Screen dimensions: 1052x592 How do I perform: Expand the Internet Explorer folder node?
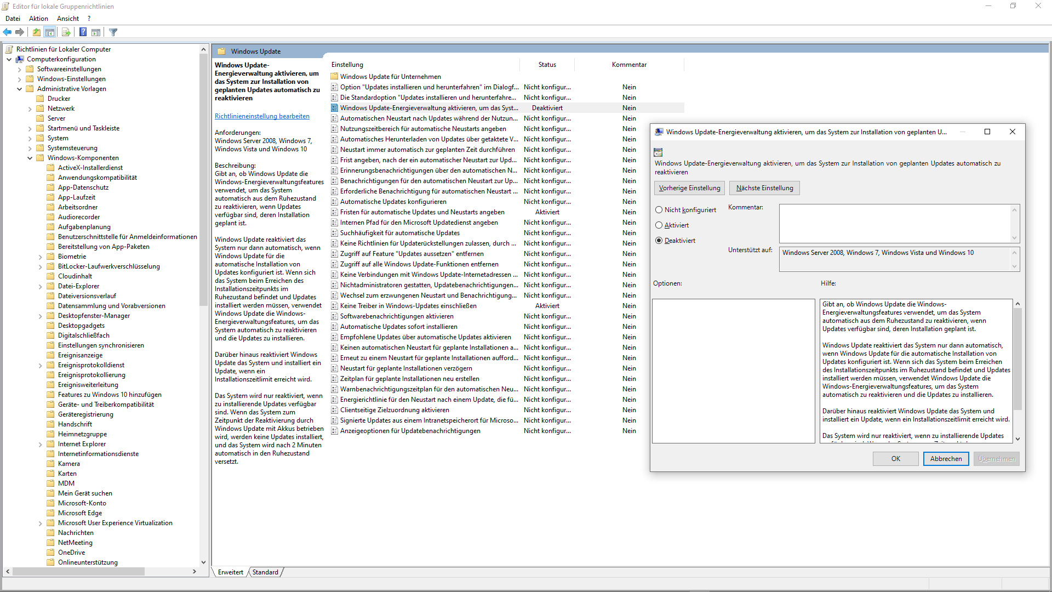41,445
